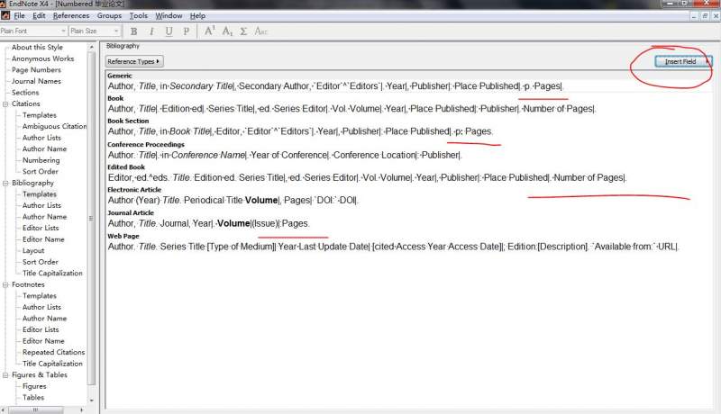Open the Insert Field dropdown button
Viewport: 721px width, 414px height.
683,61
